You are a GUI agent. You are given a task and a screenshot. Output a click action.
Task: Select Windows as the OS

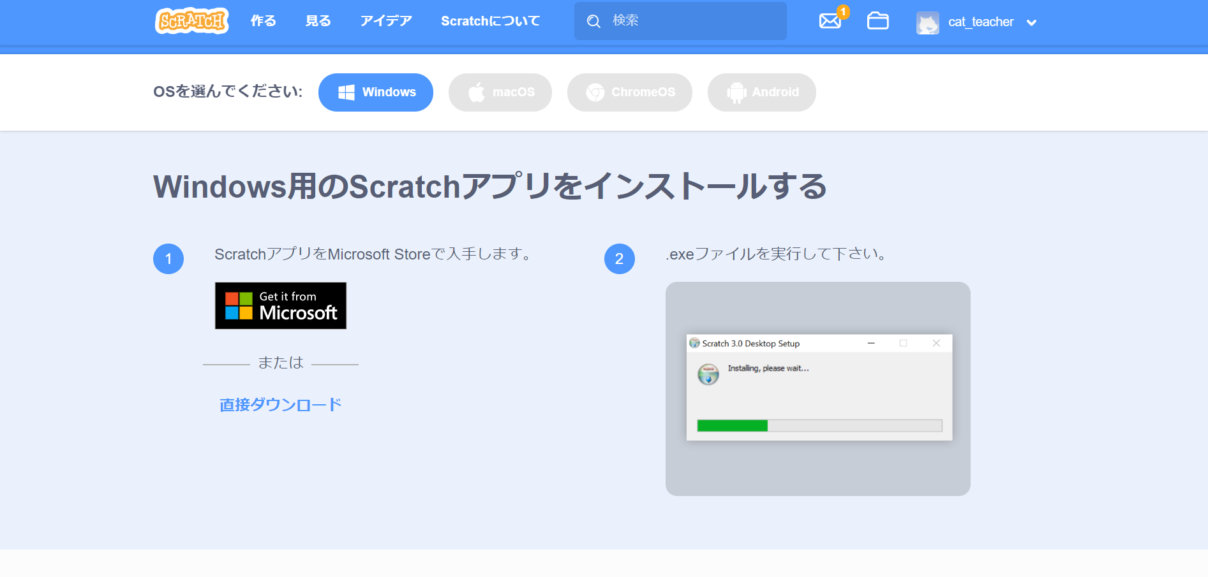tap(376, 92)
